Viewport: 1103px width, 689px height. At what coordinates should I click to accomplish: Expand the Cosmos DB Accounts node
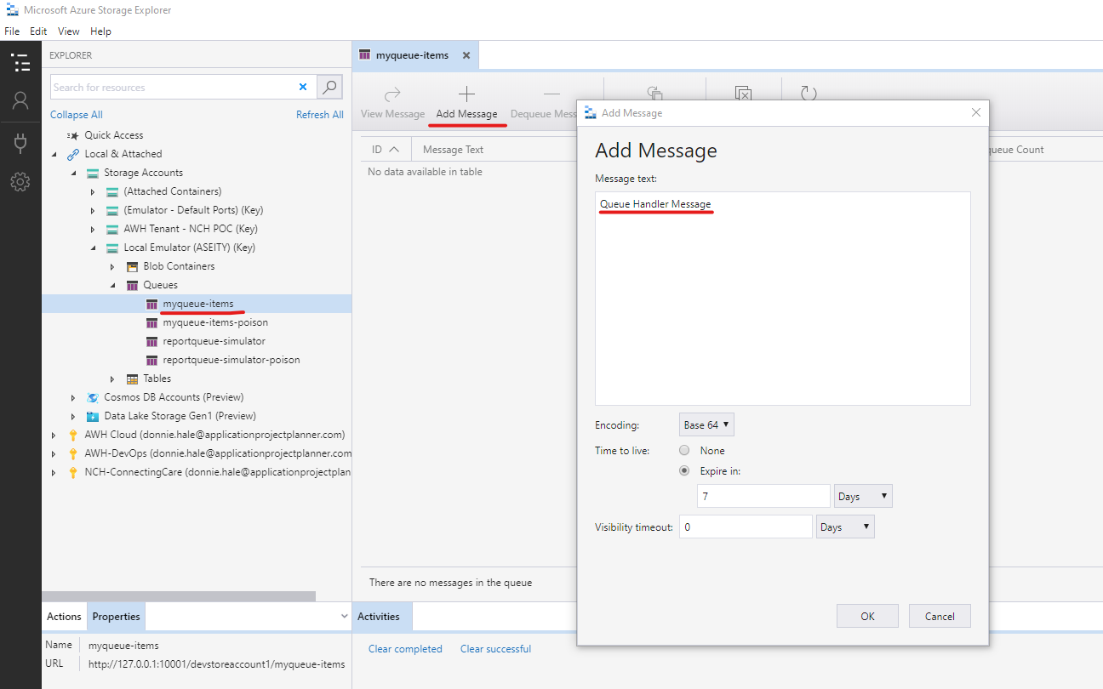click(x=74, y=397)
